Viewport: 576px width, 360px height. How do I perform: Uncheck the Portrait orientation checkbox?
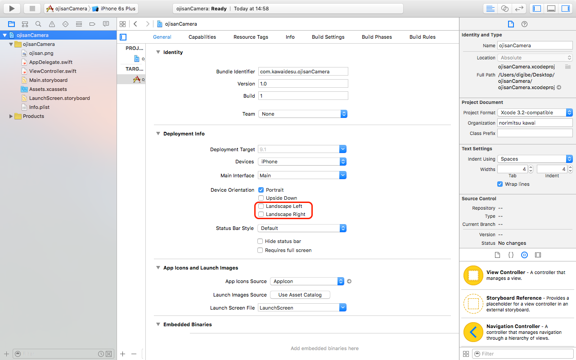(x=261, y=190)
